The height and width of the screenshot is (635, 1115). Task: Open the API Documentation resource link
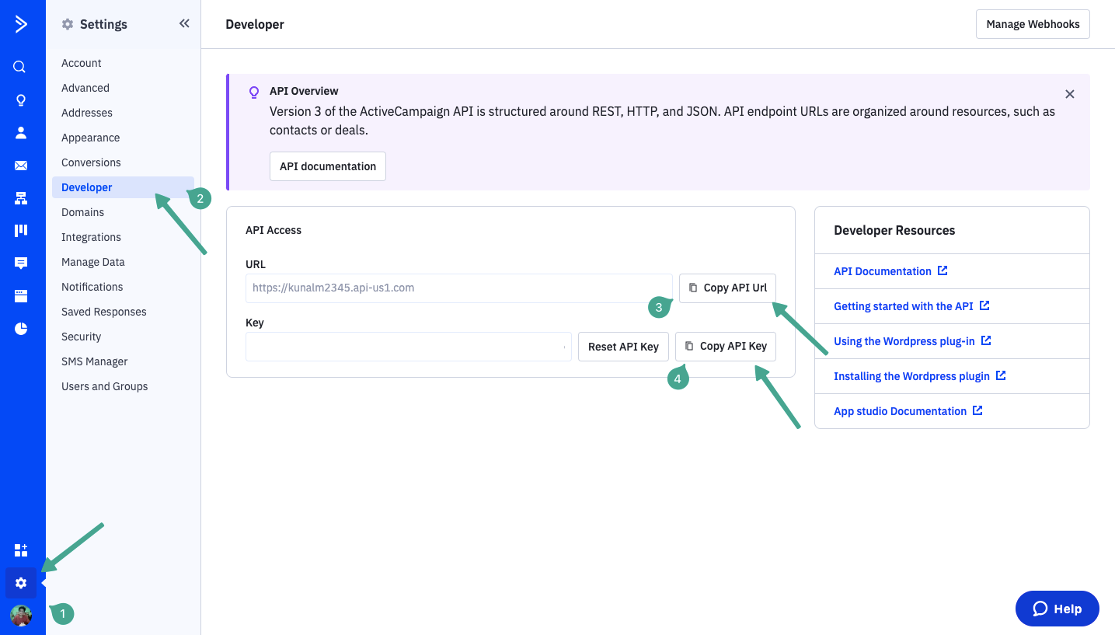883,271
